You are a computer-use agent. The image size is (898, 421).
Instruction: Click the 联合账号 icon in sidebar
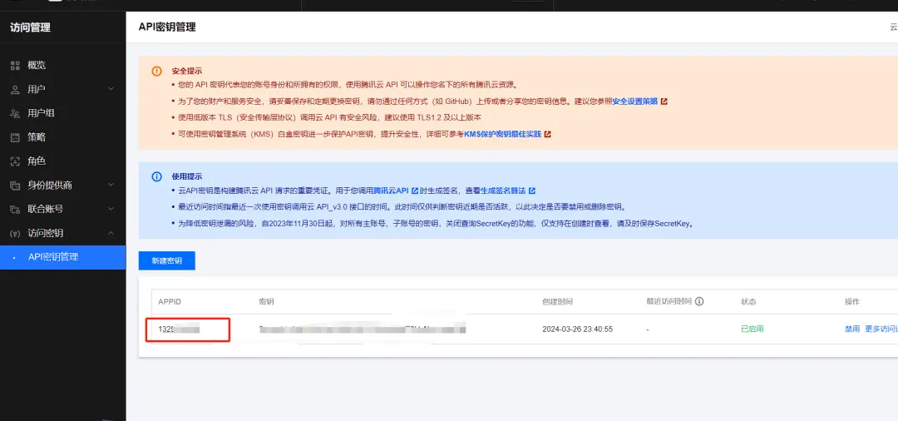[x=16, y=210]
